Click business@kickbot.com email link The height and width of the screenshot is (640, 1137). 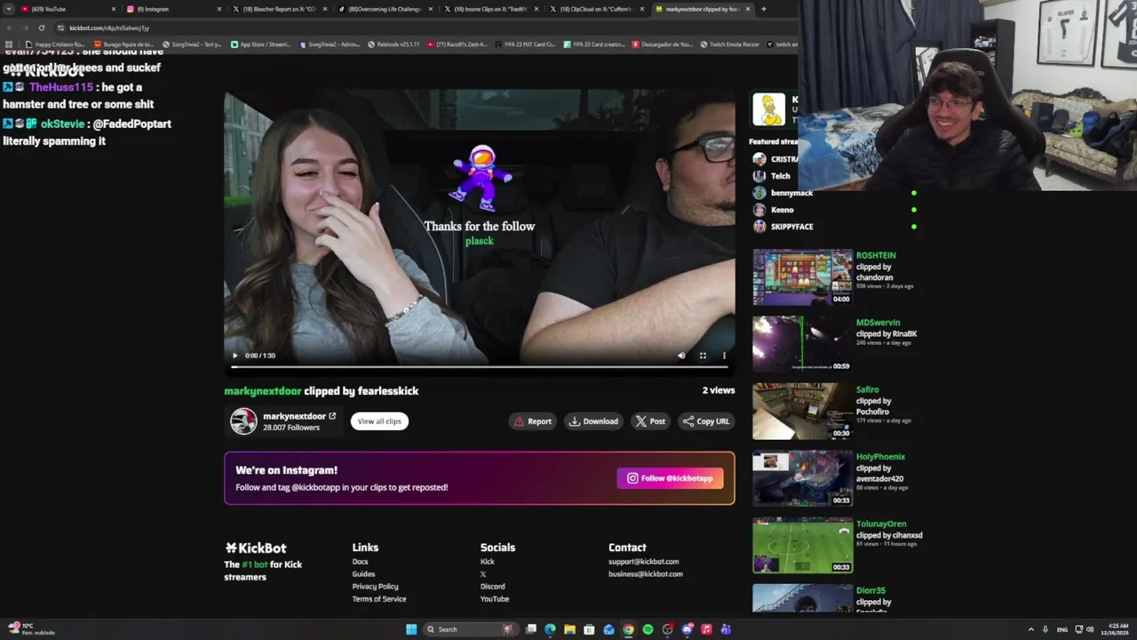tap(646, 574)
